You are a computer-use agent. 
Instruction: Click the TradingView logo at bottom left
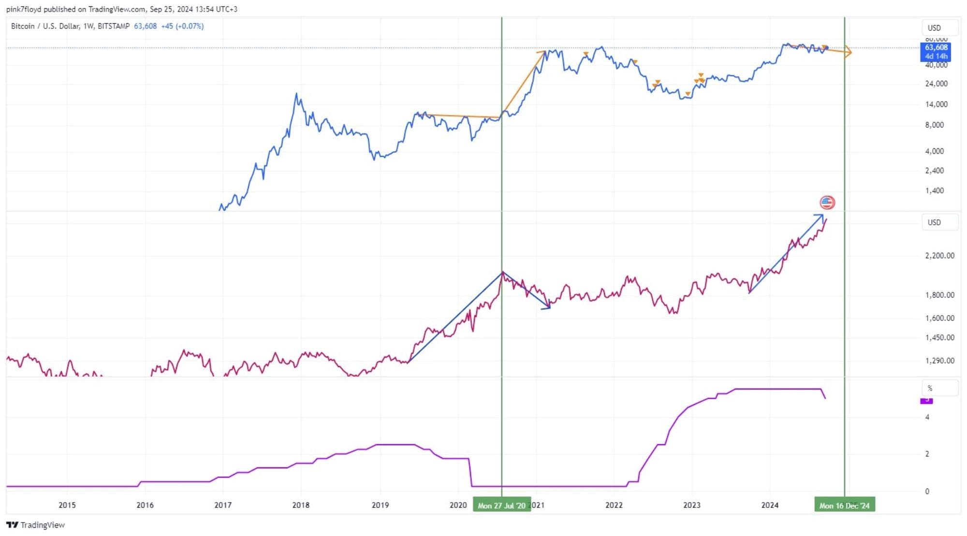tap(36, 525)
